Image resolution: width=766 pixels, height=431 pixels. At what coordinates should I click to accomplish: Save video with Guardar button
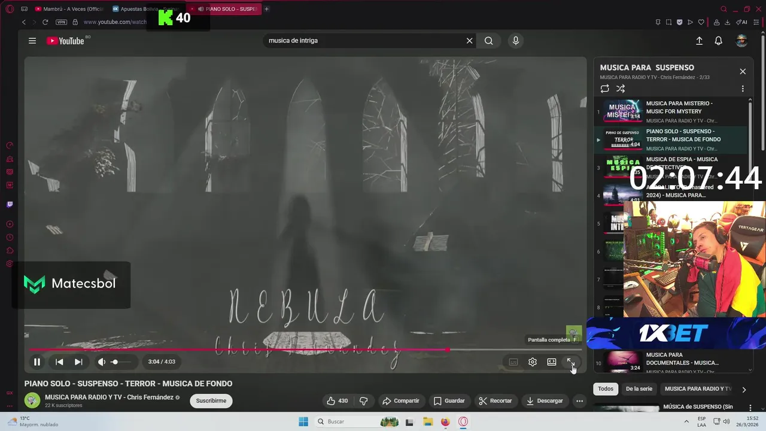pos(449,401)
